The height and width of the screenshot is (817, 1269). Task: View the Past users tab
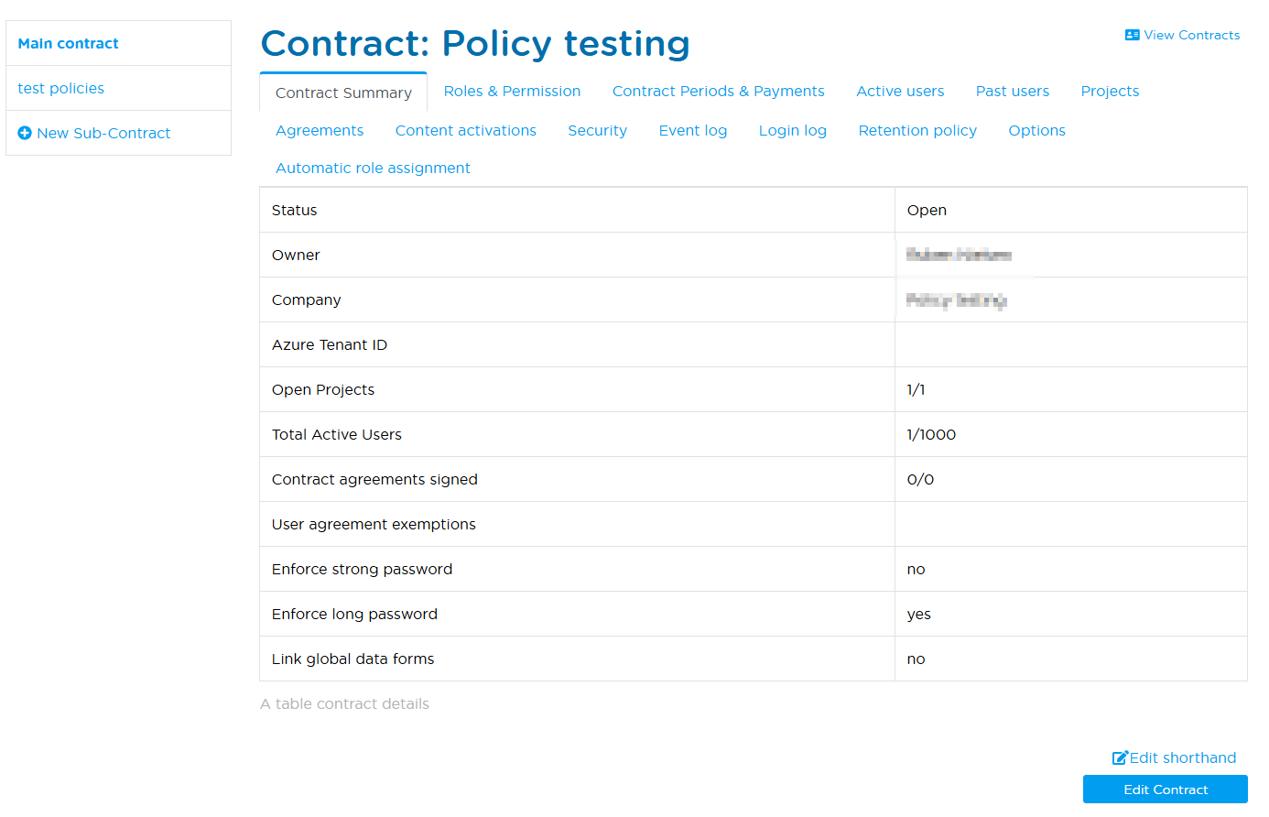1013,91
